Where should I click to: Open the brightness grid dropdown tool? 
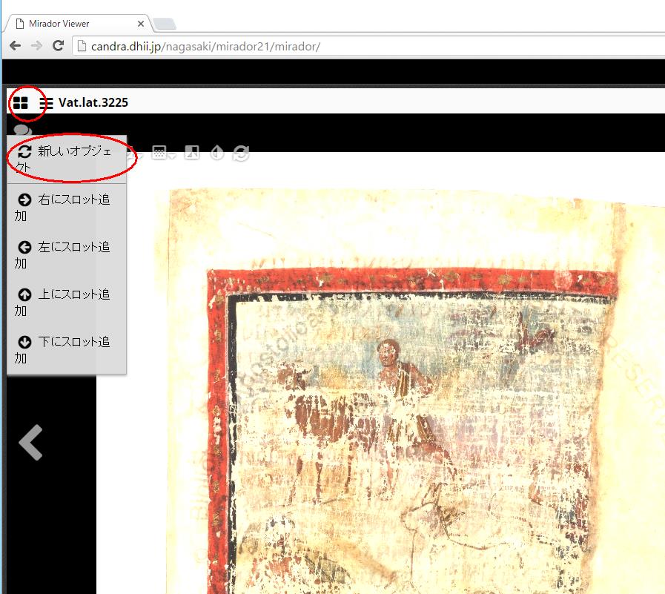(x=163, y=153)
